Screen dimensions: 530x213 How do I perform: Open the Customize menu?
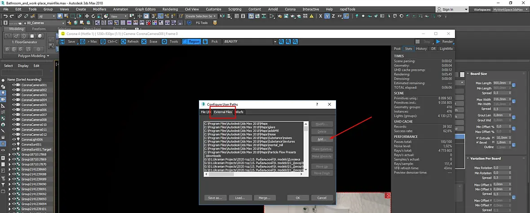click(213, 9)
